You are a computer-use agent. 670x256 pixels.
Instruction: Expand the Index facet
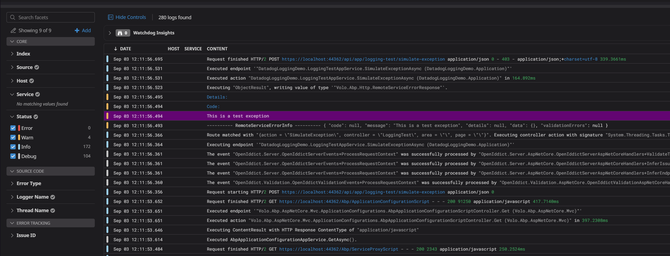click(12, 54)
